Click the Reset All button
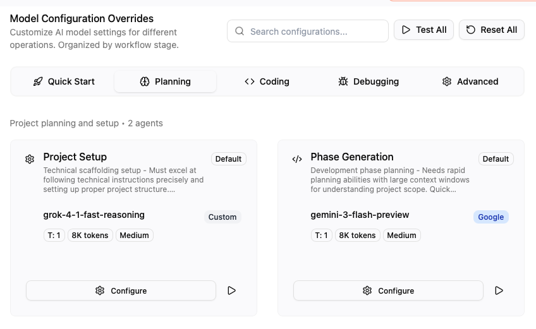 pos(491,30)
